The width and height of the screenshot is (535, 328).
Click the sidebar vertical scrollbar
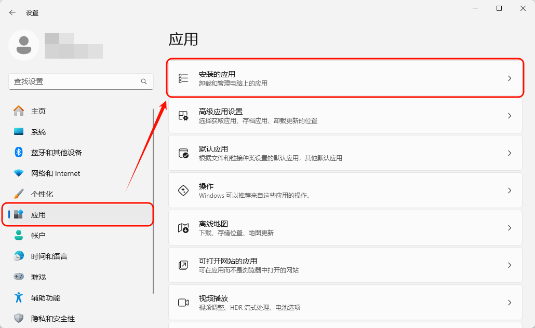(153, 201)
